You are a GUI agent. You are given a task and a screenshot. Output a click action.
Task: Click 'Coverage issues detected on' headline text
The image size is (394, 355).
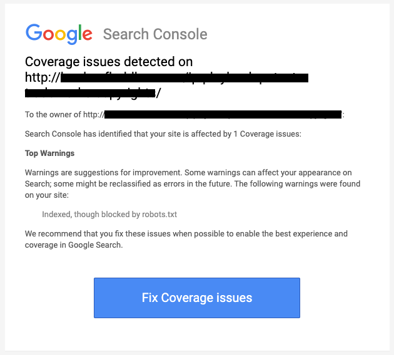(x=109, y=62)
